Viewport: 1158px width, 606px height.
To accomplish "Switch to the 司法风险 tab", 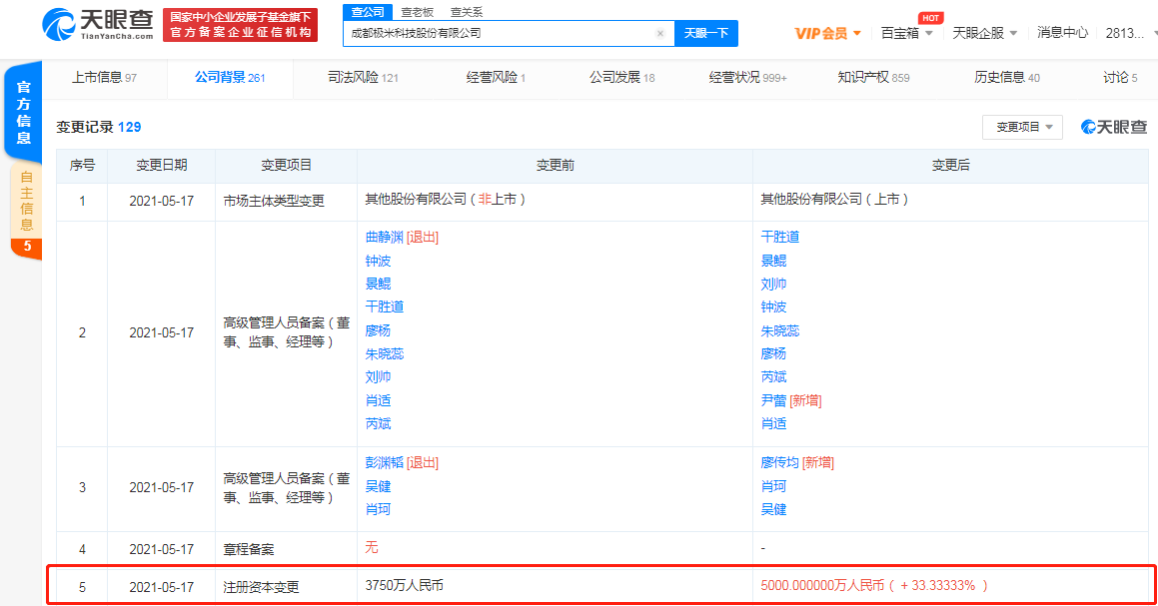I will [x=363, y=77].
